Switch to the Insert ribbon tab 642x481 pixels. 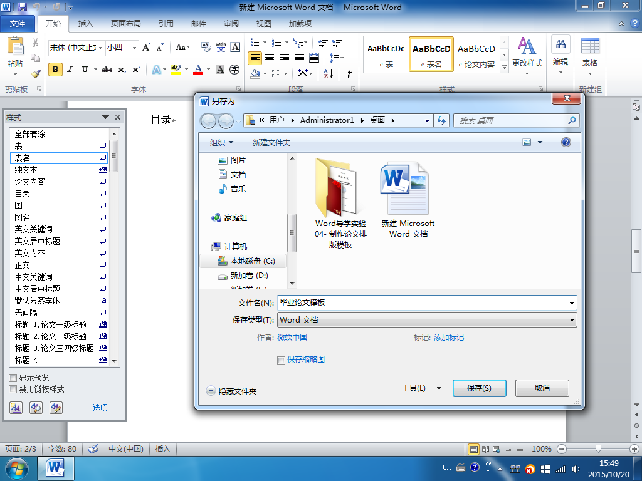point(85,24)
